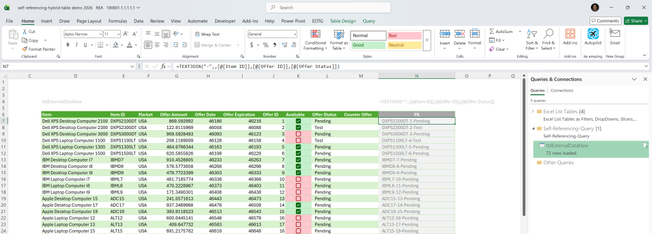Image resolution: width=652 pixels, height=234 pixels.
Task: Click the Decrease Decimal icon
Action: (294, 45)
